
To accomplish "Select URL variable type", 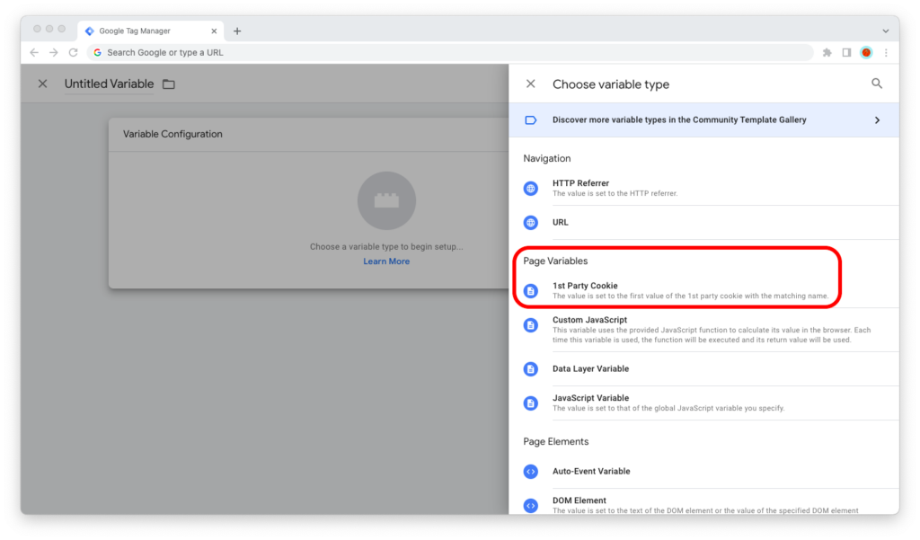I will (x=711, y=223).
